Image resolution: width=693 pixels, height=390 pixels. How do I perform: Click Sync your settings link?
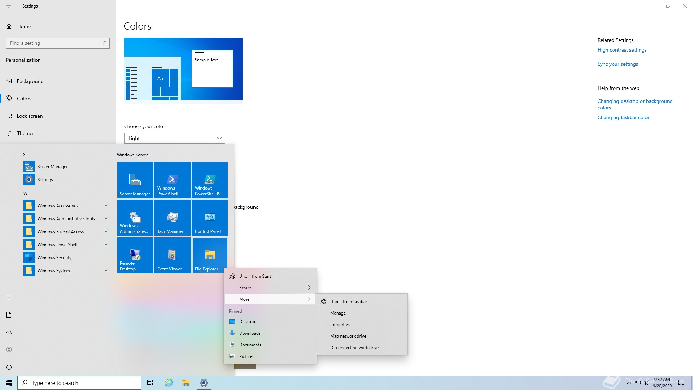pos(618,64)
